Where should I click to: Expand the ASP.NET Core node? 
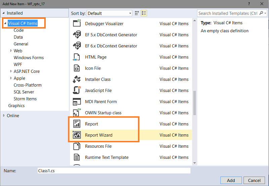coord(11,71)
